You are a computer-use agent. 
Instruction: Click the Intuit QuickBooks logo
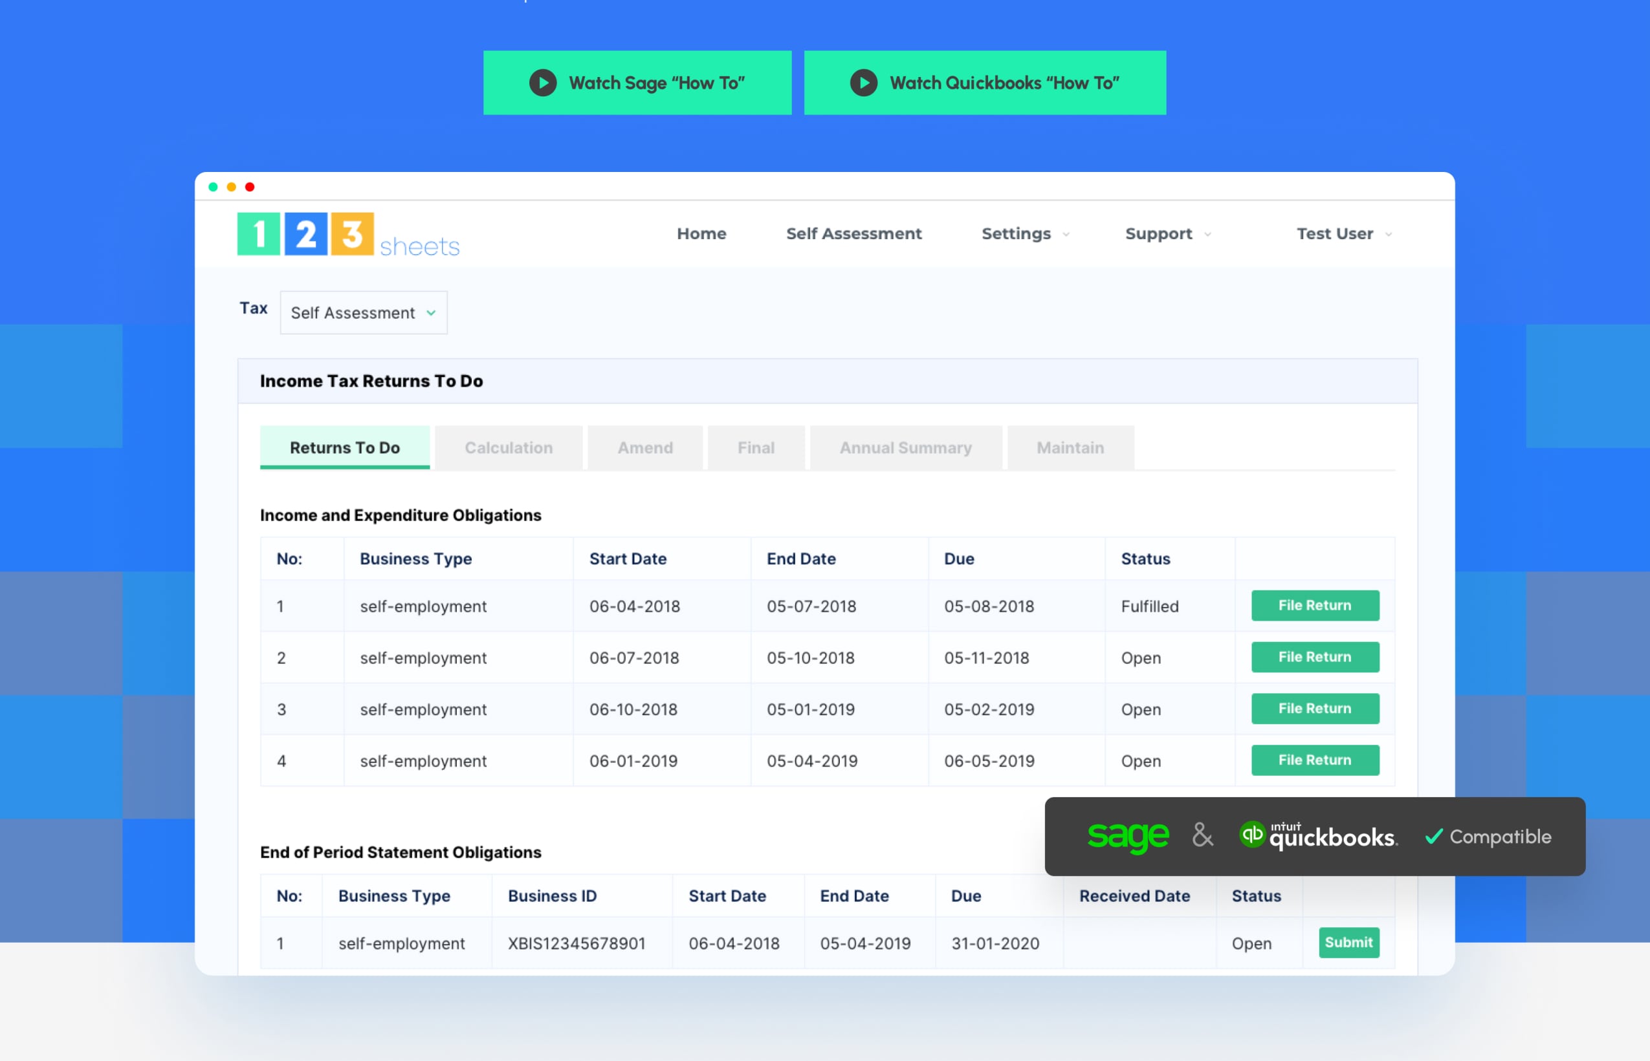tap(1318, 836)
